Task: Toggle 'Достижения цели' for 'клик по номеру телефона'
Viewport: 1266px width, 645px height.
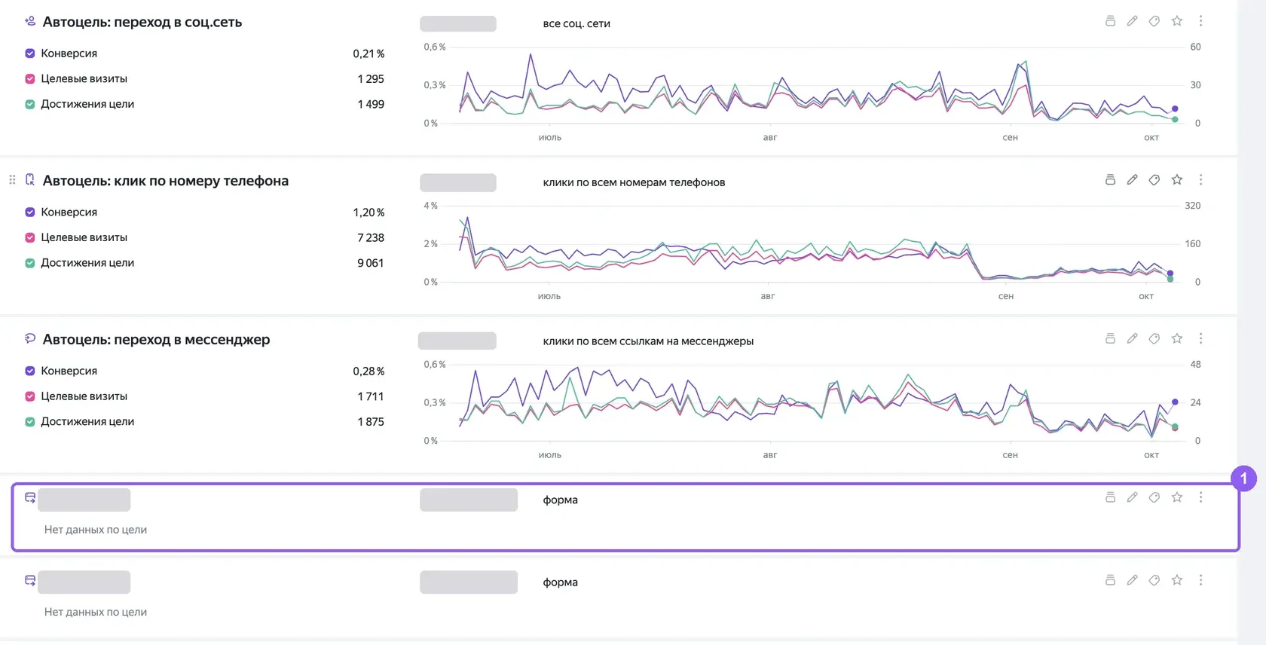Action: [30, 264]
